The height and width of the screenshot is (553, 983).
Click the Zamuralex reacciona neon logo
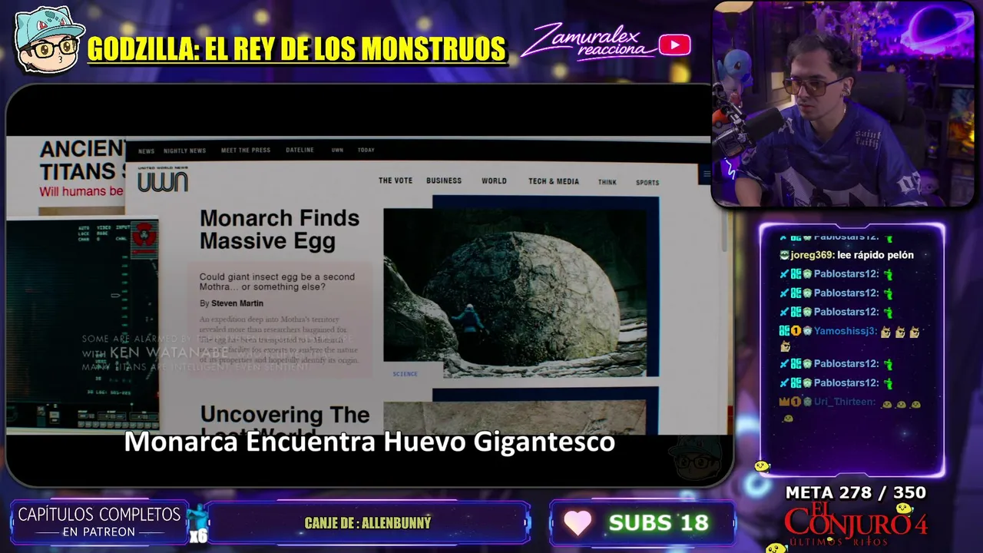pos(588,41)
